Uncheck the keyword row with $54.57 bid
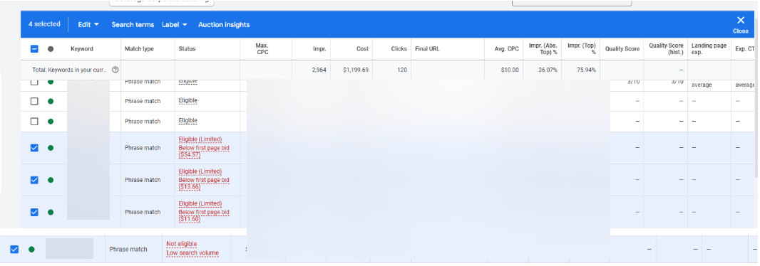Image resolution: width=760 pixels, height=266 pixels. coord(34,148)
